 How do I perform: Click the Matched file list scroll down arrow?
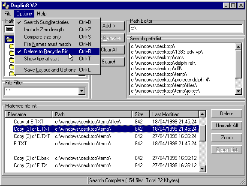coord(202,169)
